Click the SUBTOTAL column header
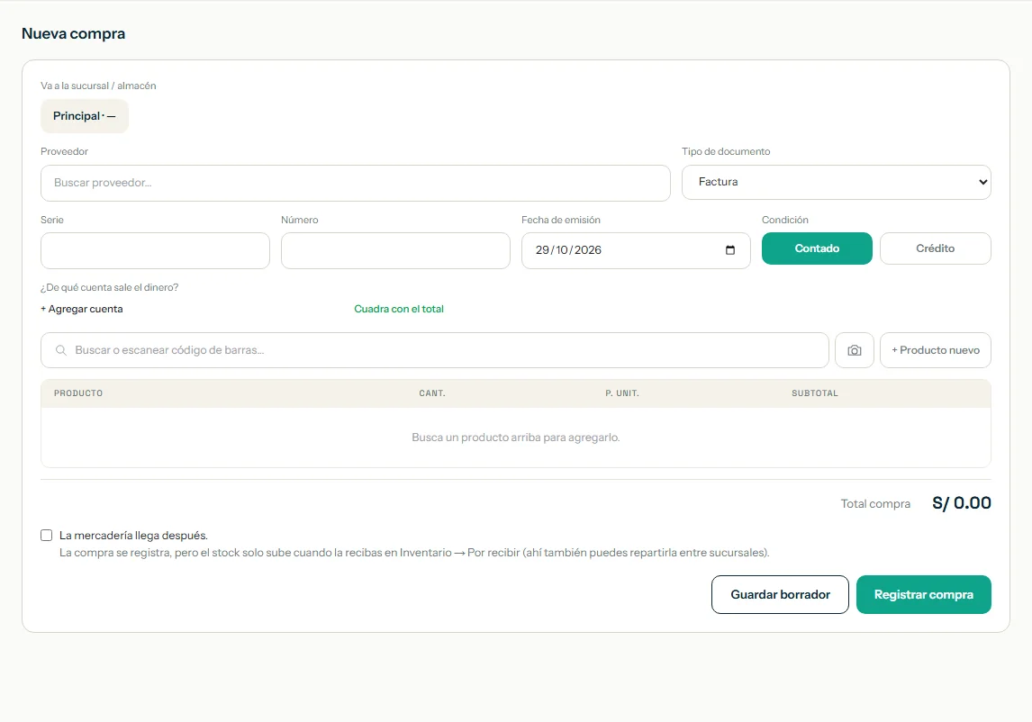The width and height of the screenshot is (1032, 722). (815, 393)
